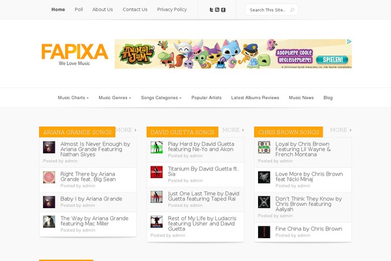This screenshot has height=261, width=391.
Task: Open Loyal by Chris Brown title
Action: pos(303,149)
